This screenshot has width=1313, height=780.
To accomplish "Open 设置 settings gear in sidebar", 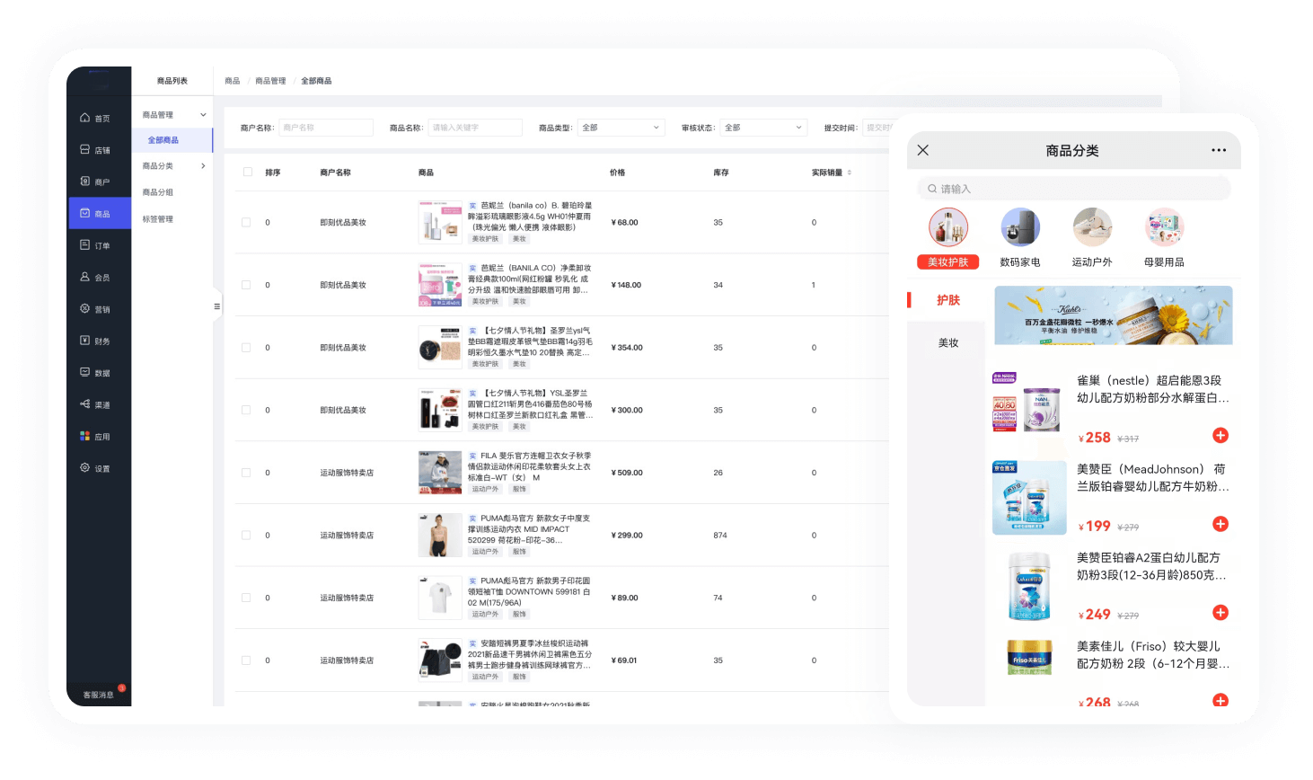I will [x=85, y=468].
